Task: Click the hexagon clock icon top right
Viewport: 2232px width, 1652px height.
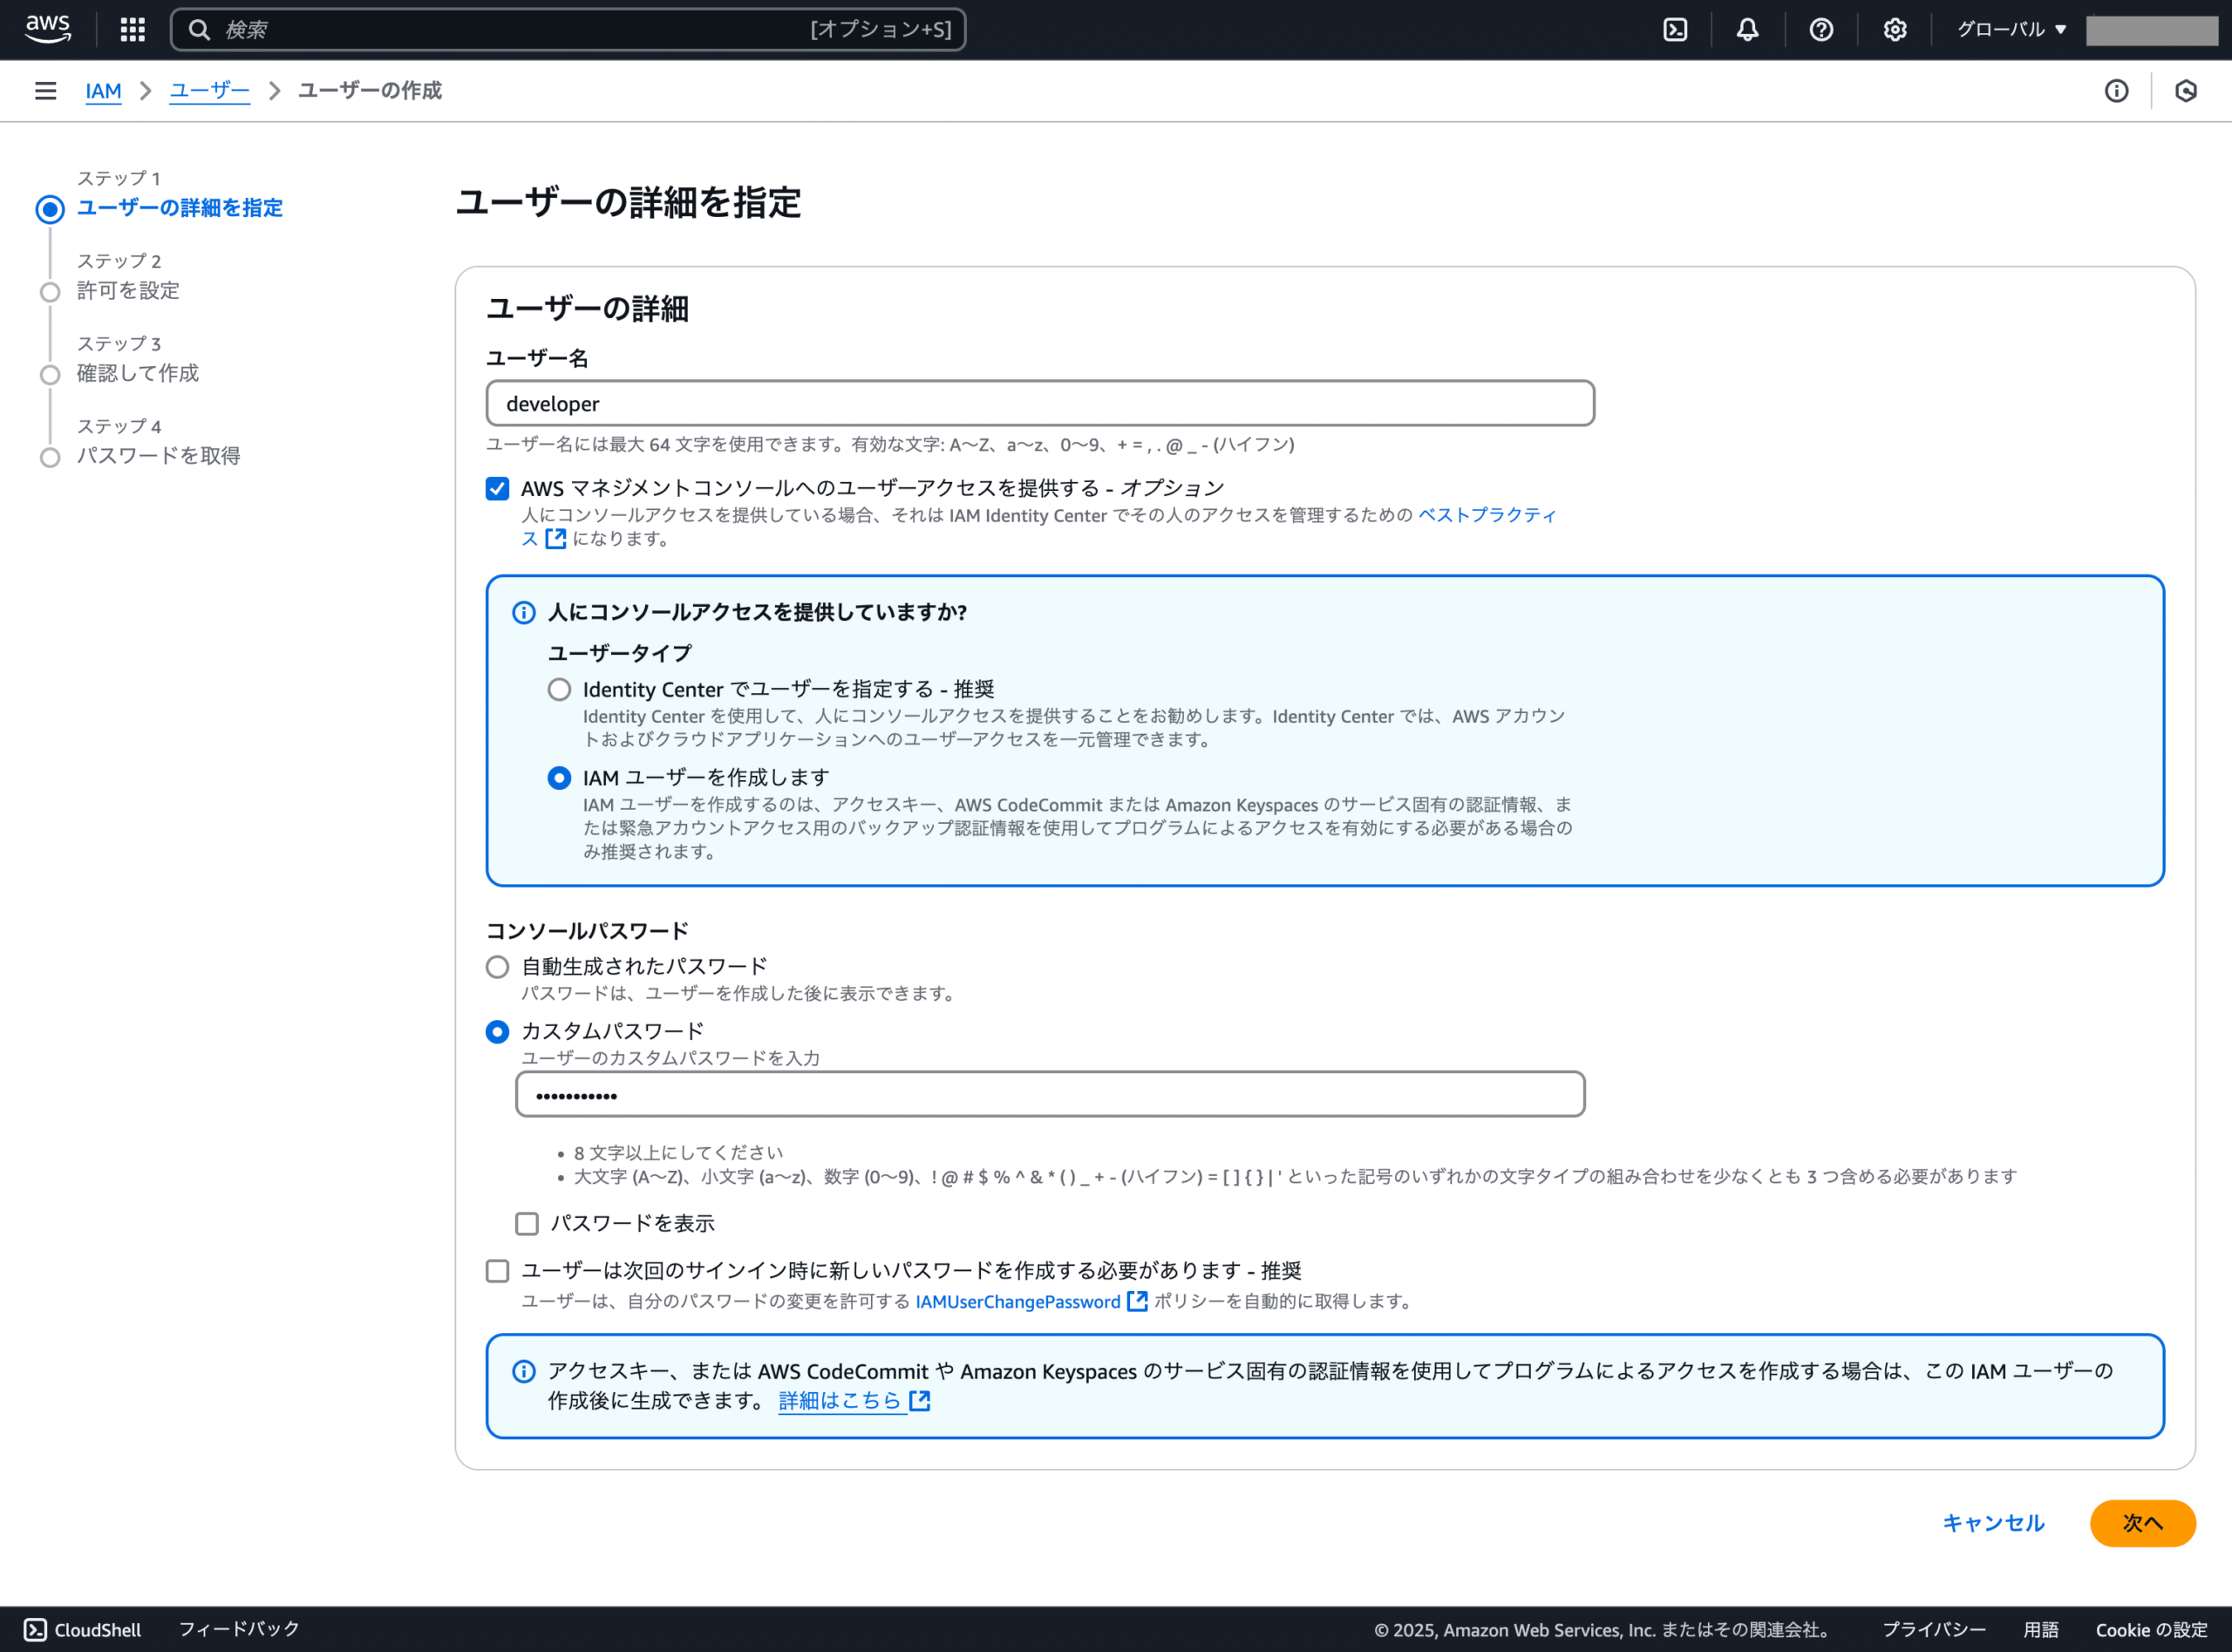Action: point(2186,91)
